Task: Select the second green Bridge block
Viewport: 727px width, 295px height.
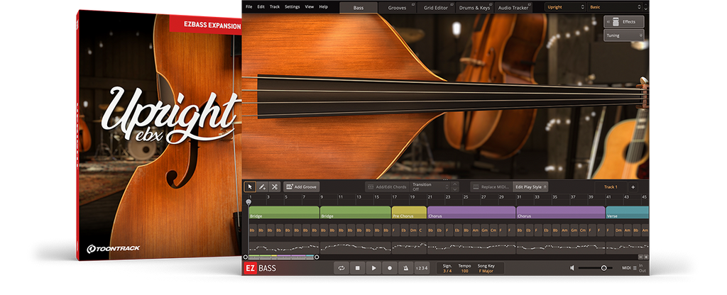Action: [356, 213]
